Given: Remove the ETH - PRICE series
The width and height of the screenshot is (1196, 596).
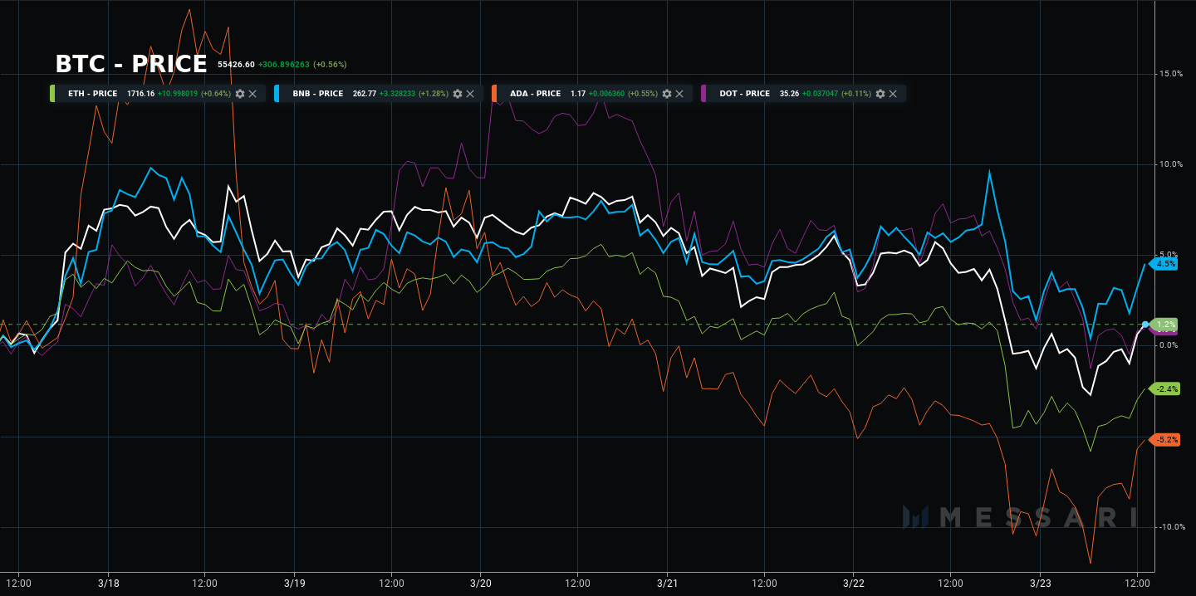Looking at the screenshot, I should (252, 94).
